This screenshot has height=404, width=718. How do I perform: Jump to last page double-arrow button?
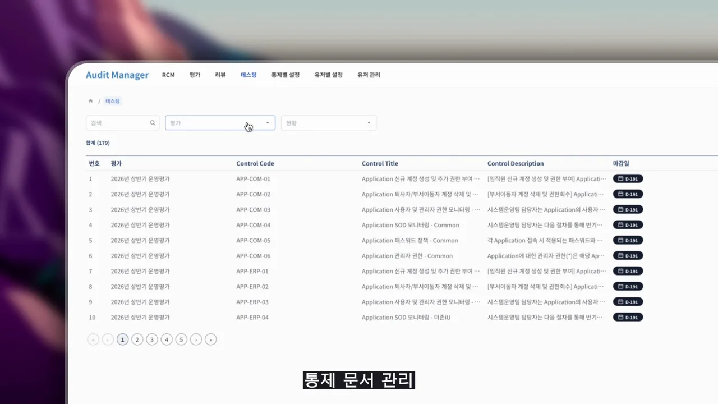pos(210,339)
